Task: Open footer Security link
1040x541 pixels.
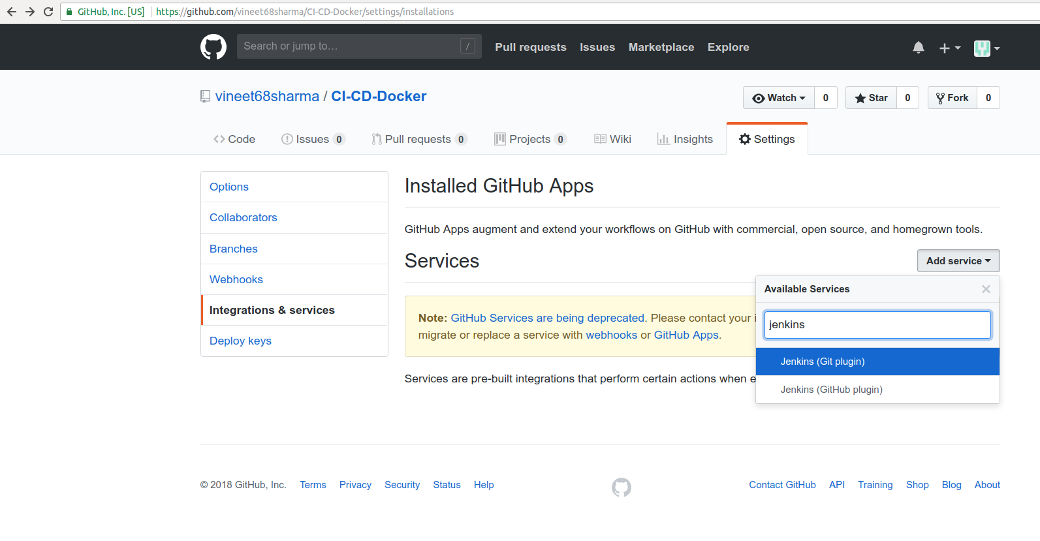Action: pos(402,485)
